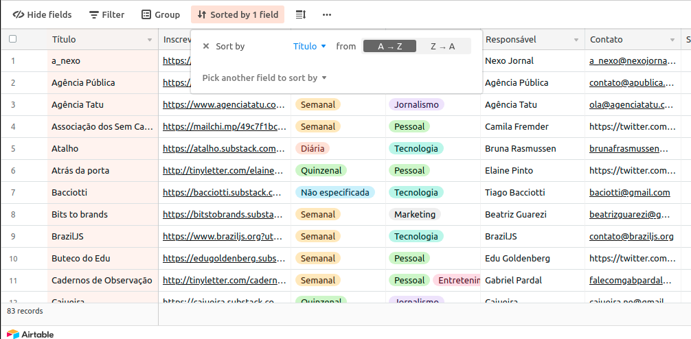Select the Atrás da porta title cell
Image resolution: width=691 pixels, height=339 pixels.
pos(102,171)
